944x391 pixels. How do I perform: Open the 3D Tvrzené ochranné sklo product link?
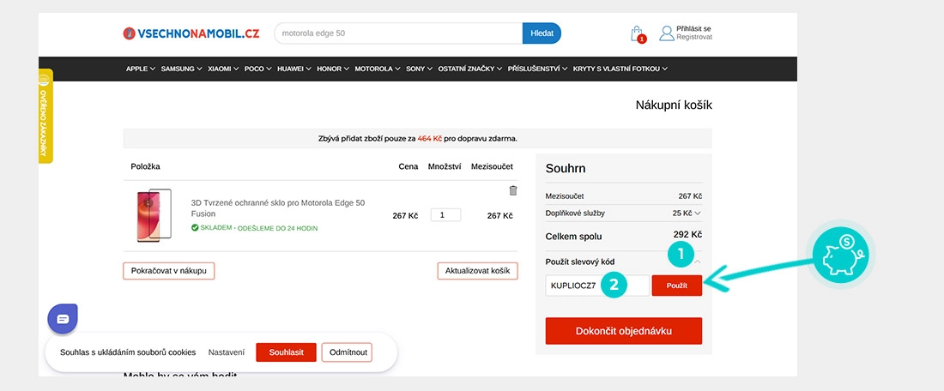[x=277, y=208]
